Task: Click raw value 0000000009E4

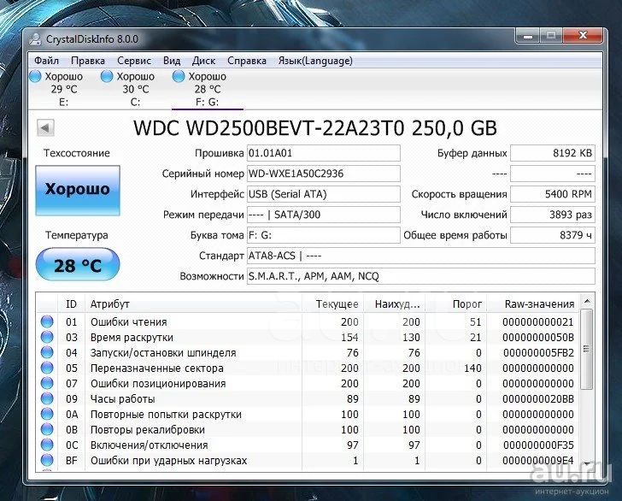Action: coord(538,461)
